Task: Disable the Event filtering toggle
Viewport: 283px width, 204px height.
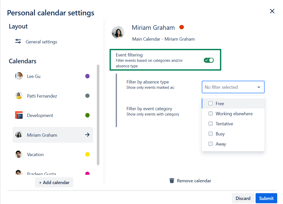Action: (209, 60)
